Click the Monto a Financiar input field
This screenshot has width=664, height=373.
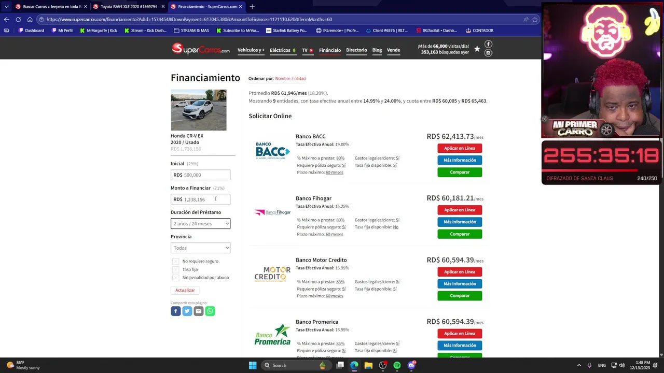pos(200,199)
